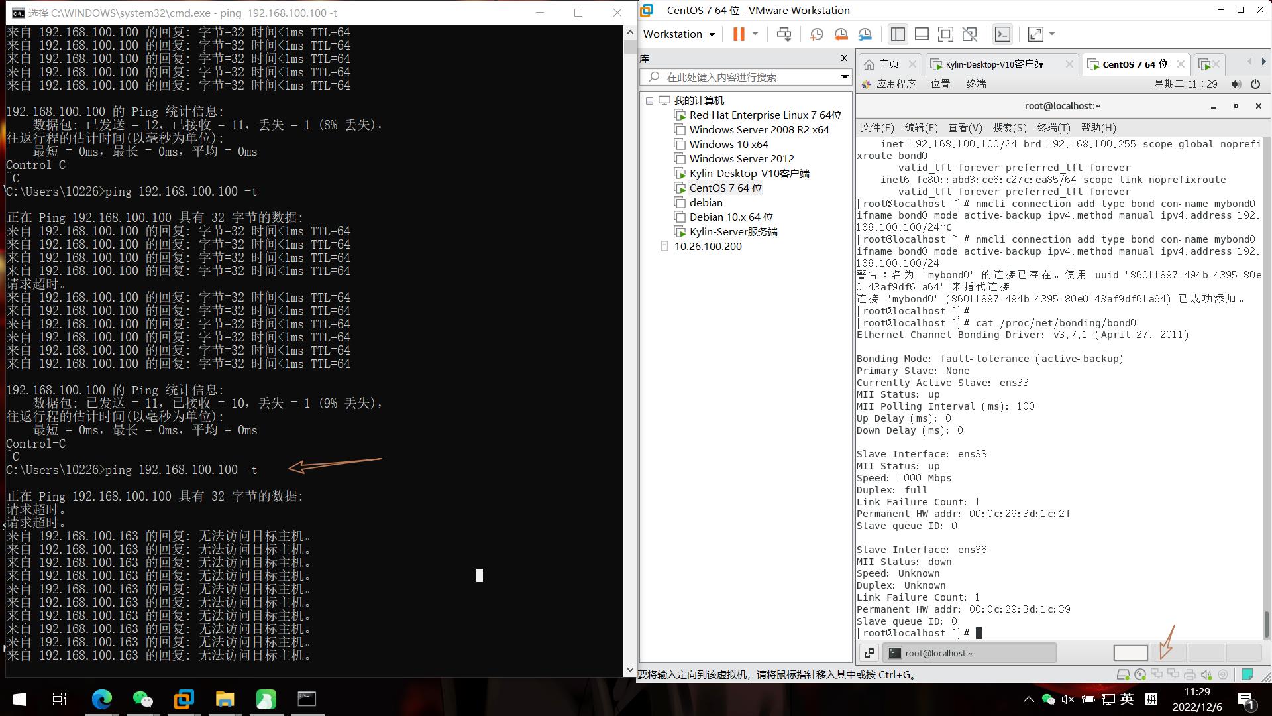The width and height of the screenshot is (1272, 716).
Task: Switch to the third CentOS workspace
Action: coord(1206,653)
